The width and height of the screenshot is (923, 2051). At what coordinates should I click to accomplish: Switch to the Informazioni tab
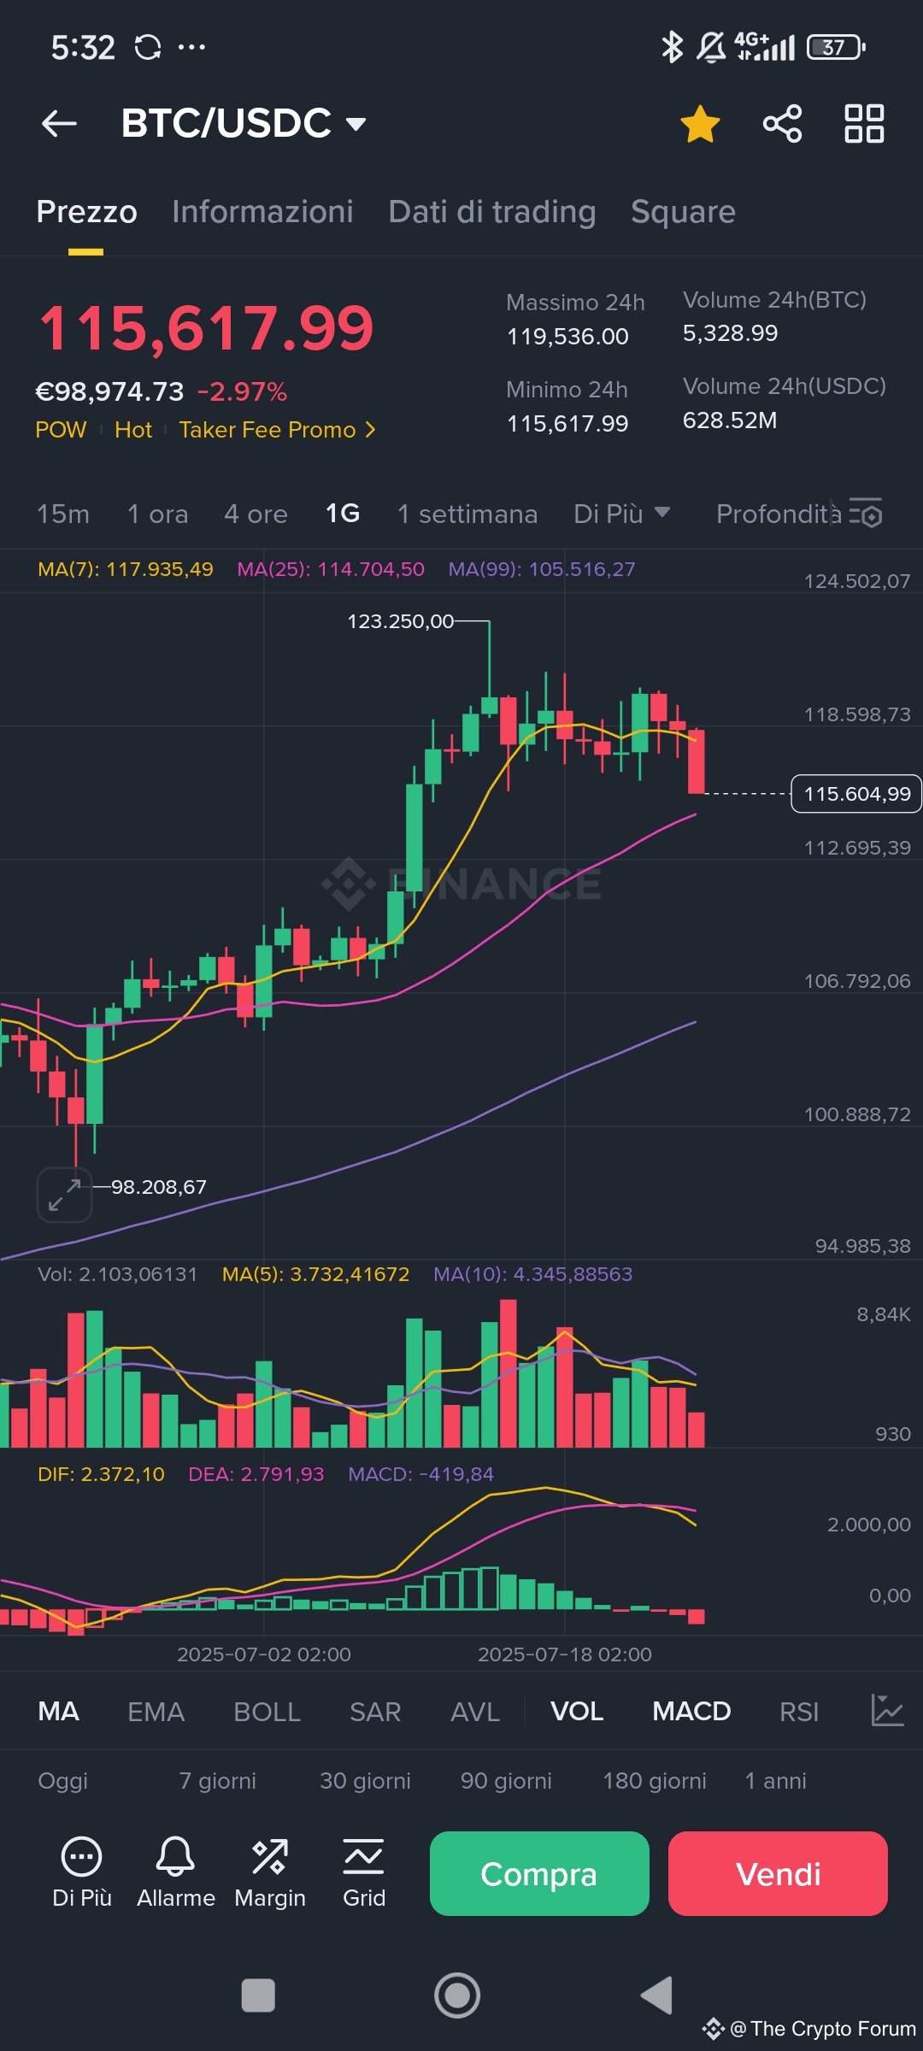coord(262,212)
